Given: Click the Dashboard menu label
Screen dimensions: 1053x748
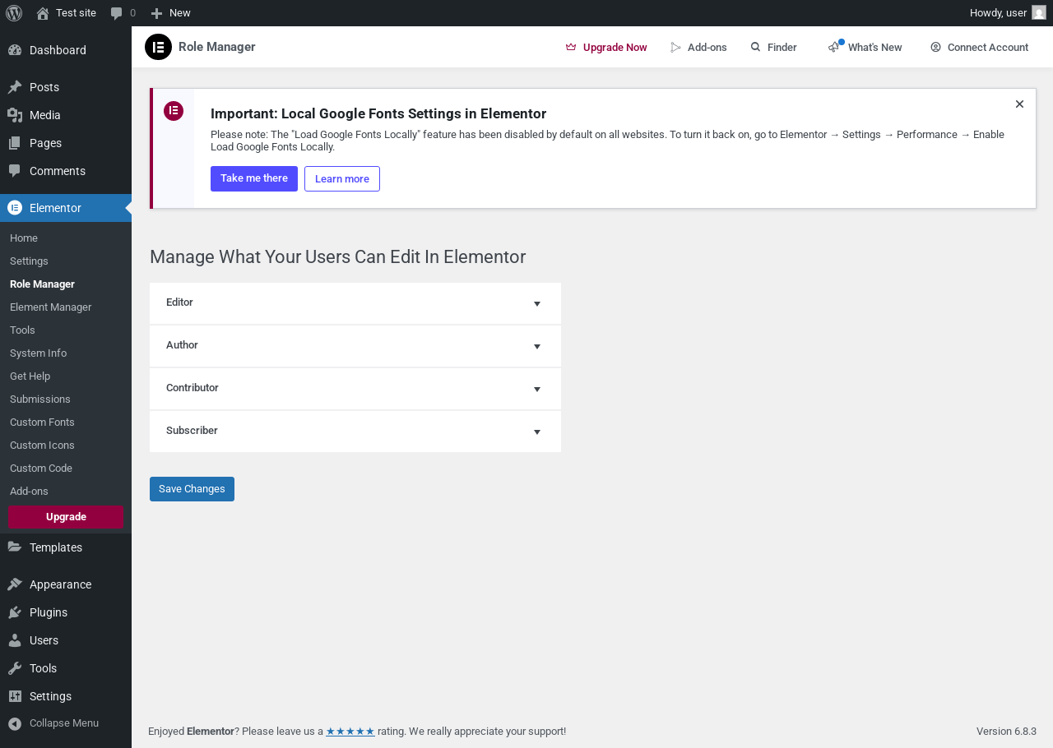Looking at the screenshot, I should [58, 50].
